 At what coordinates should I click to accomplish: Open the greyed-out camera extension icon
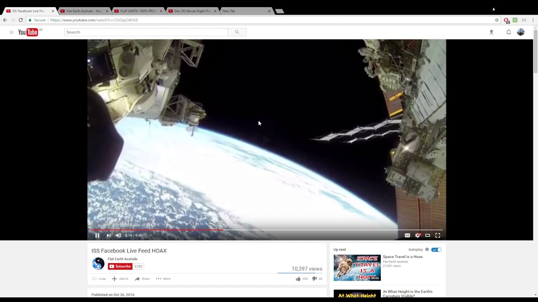click(x=524, y=20)
